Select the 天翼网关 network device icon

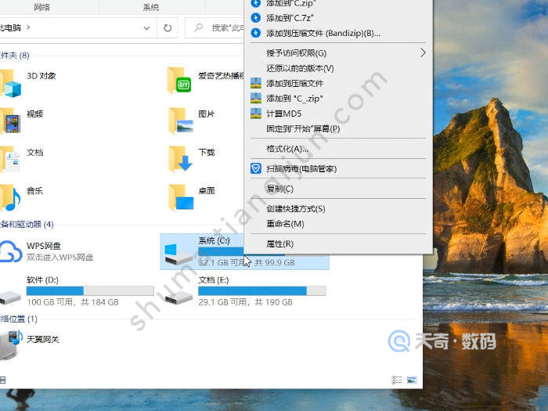[x=10, y=344]
